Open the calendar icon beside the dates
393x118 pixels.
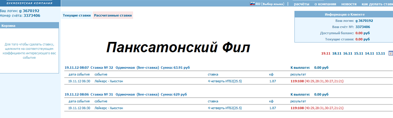coord(390,53)
